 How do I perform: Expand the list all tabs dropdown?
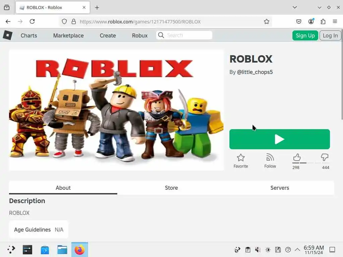point(295,7)
